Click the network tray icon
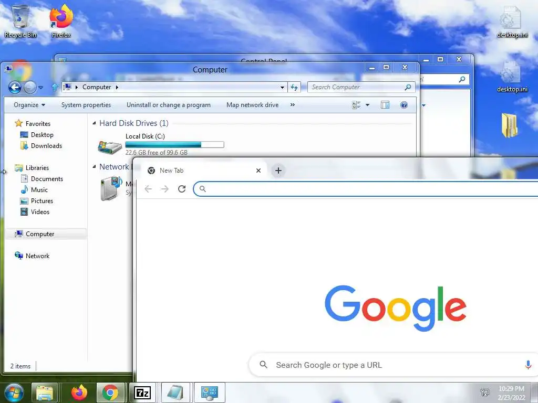Viewport: 538px width, 403px height. pyautogui.click(x=485, y=393)
